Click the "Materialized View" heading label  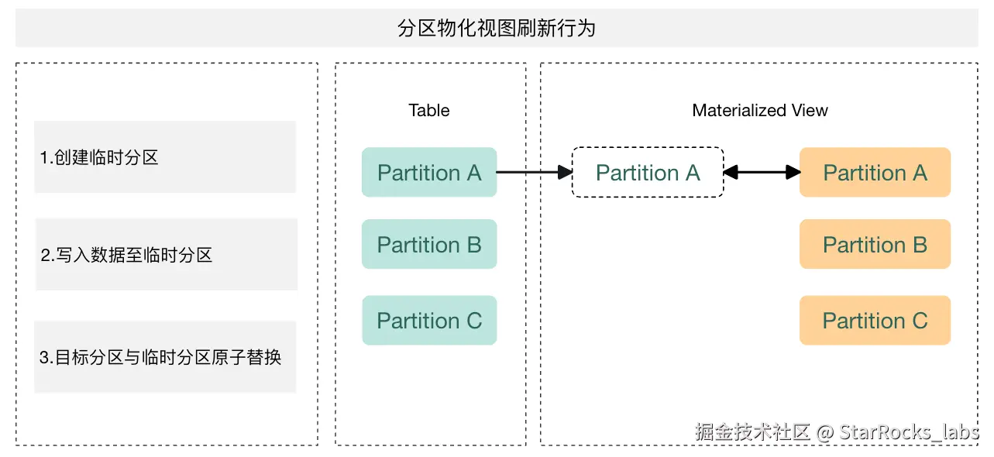759,110
